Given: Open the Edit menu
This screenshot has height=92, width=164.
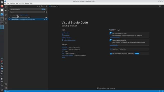Looking at the screenshot, I should 8,4.
